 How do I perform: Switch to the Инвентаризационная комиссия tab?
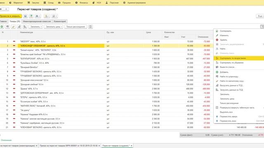point(37,21)
